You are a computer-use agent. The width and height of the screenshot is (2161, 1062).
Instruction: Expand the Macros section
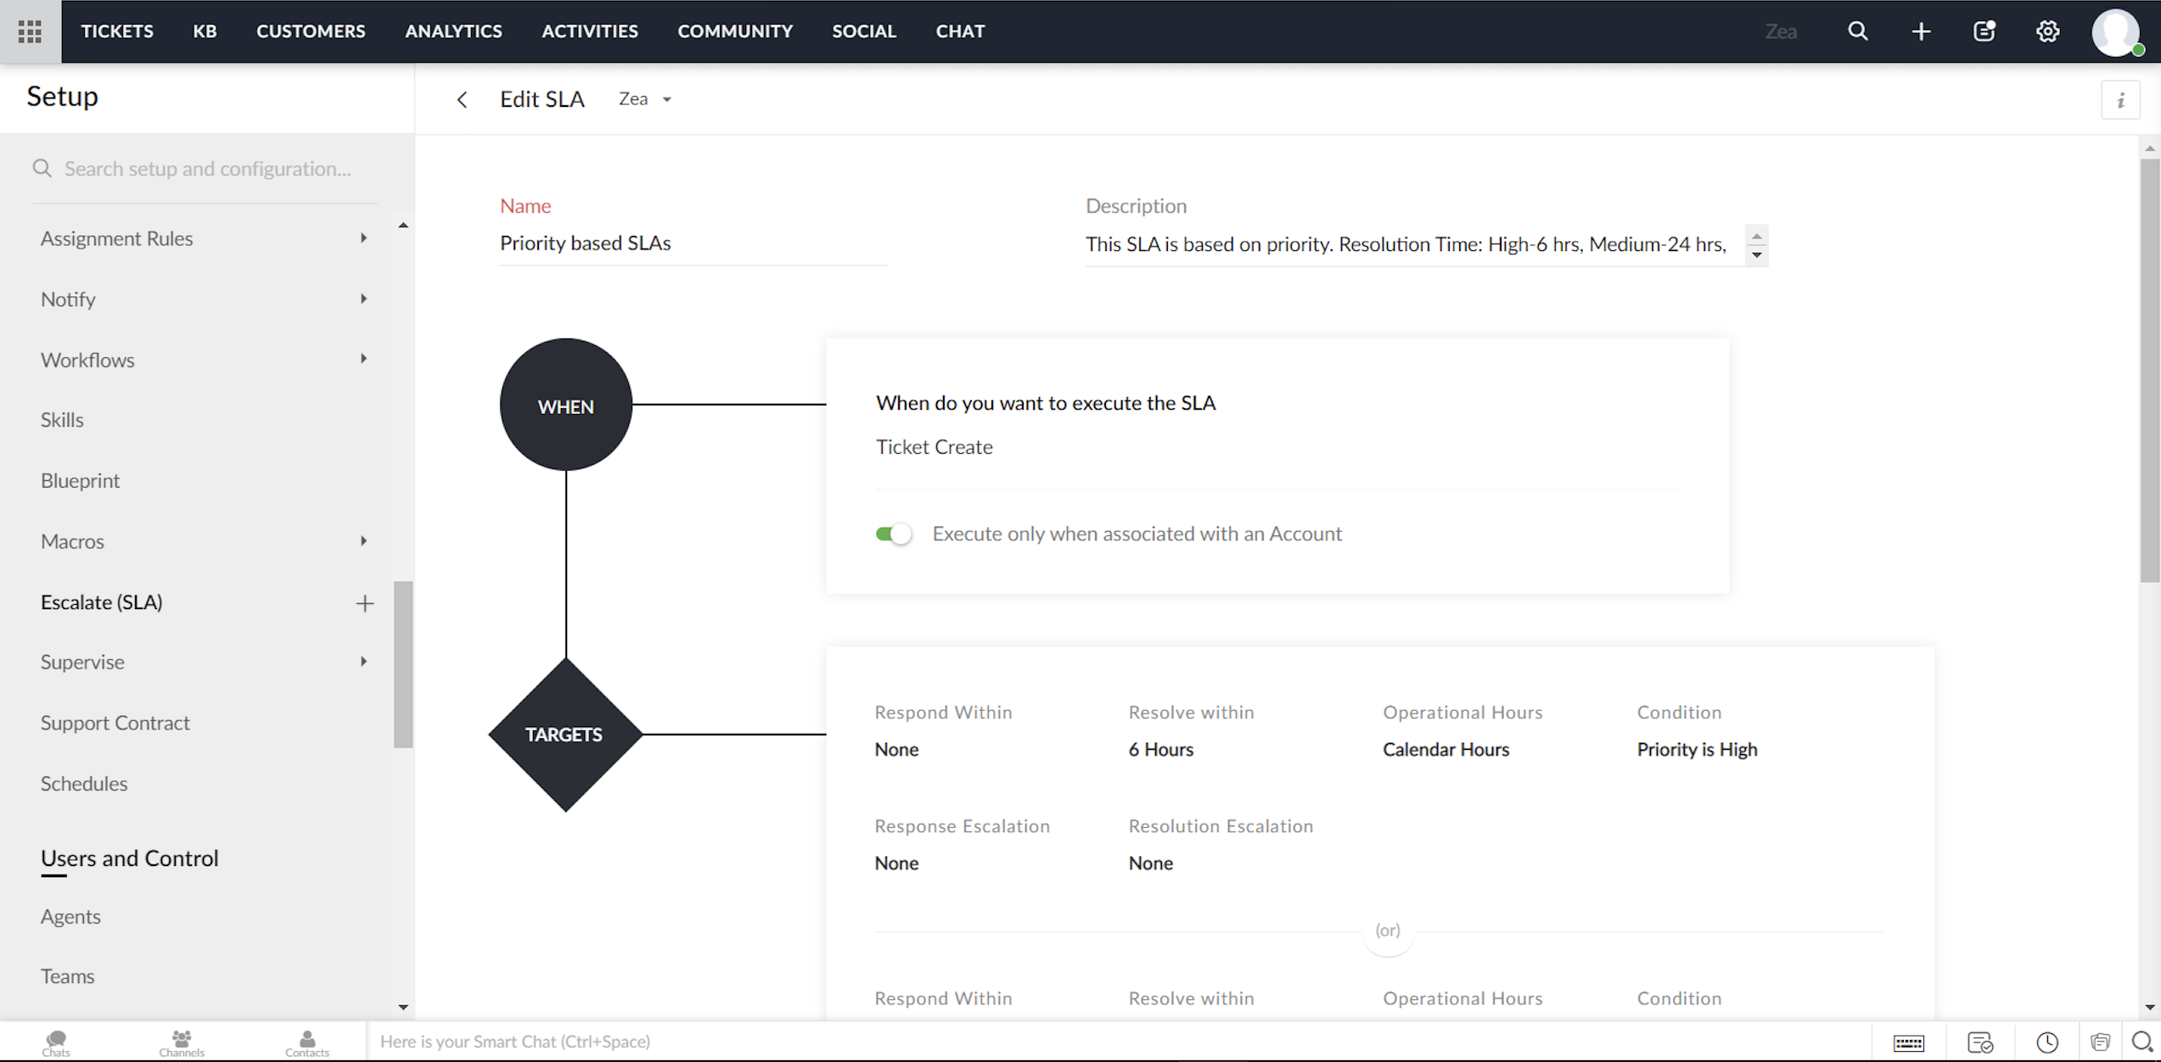pyautogui.click(x=363, y=541)
